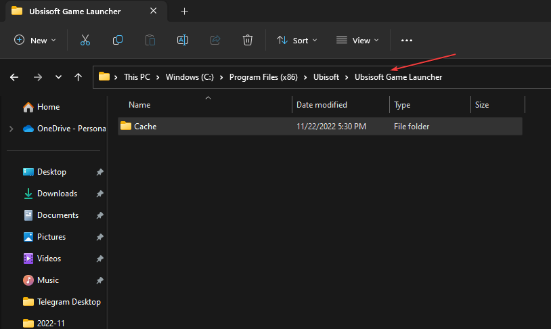This screenshot has height=329, width=551.
Task: Go up one folder level arrow
Action: pyautogui.click(x=78, y=77)
